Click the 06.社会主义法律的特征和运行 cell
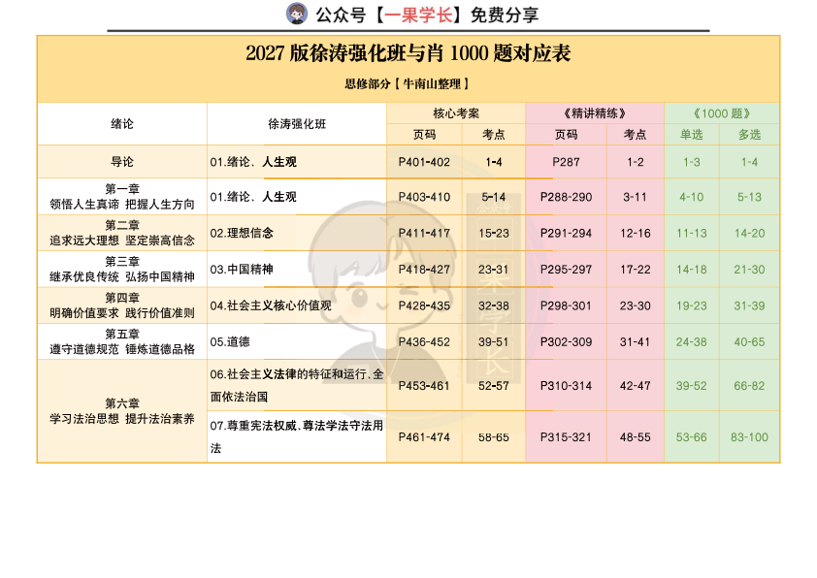Screen dimensions: 817x578 click(297, 385)
